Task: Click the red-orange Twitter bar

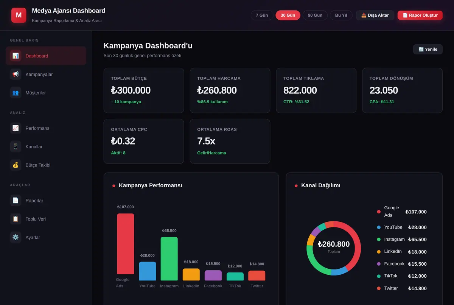Action: (x=257, y=275)
